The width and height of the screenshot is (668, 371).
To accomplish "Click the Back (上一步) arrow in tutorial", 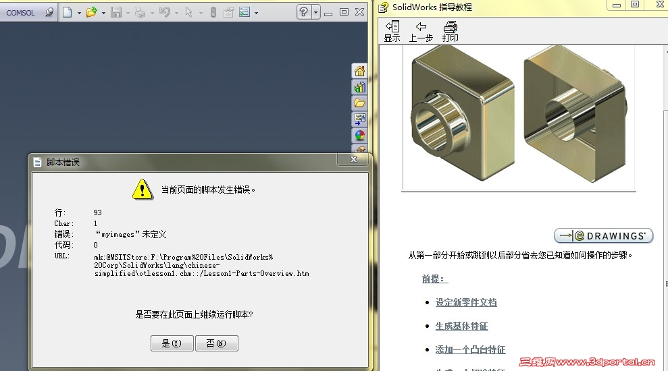I will tap(421, 32).
